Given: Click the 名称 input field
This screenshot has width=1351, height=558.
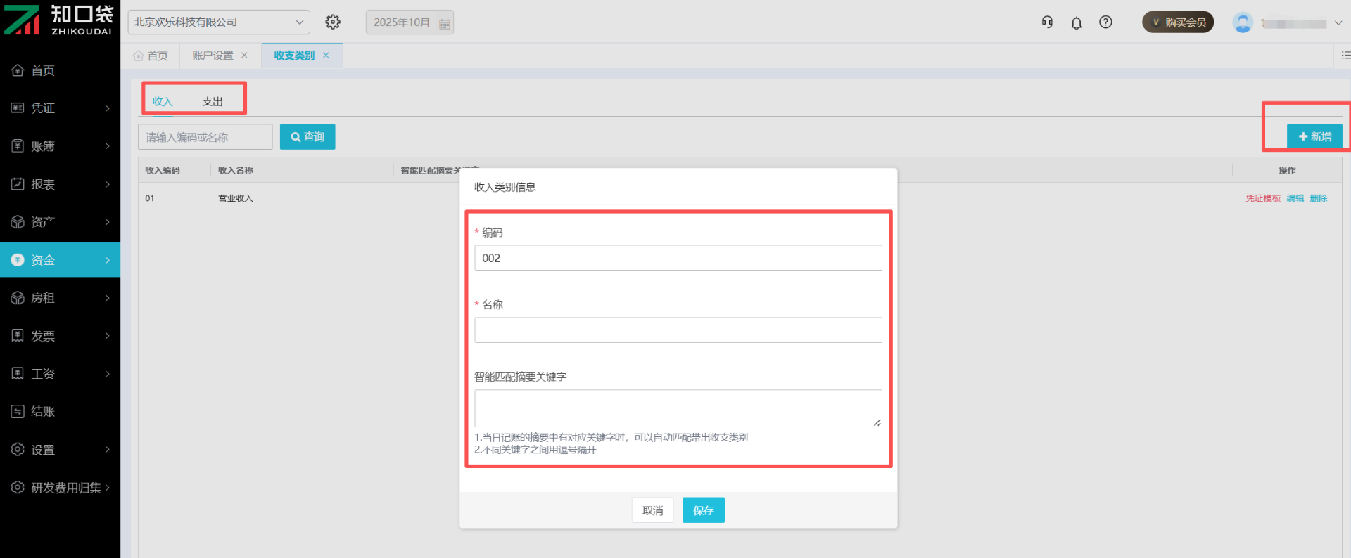Looking at the screenshot, I should [678, 330].
